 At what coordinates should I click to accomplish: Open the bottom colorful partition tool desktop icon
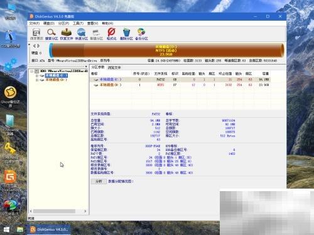[x=10, y=209]
